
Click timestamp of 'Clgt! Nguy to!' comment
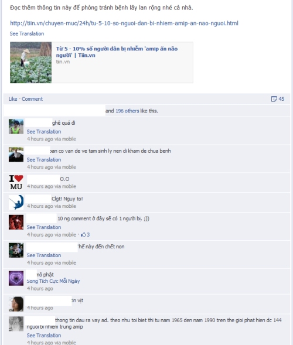[x=52, y=206]
